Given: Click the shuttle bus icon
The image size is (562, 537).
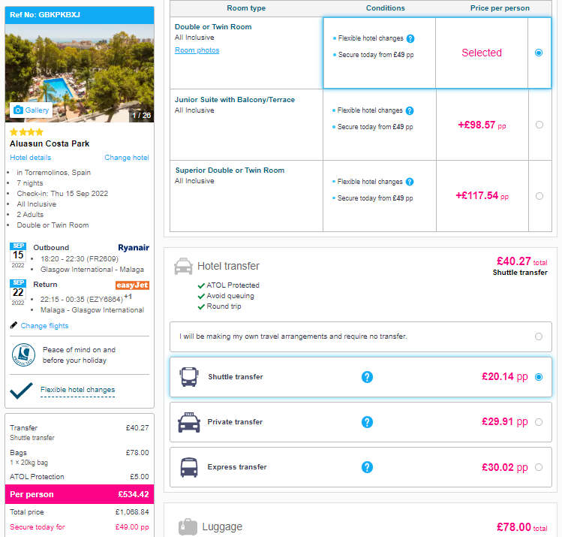Looking at the screenshot, I should (x=189, y=377).
